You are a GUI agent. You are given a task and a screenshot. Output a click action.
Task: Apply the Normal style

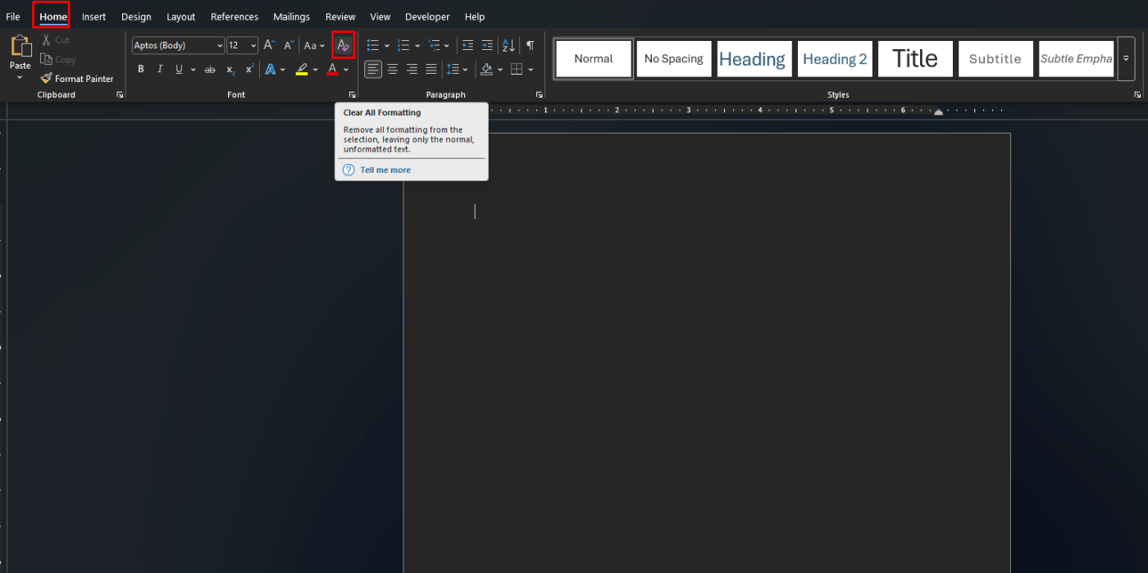point(594,59)
